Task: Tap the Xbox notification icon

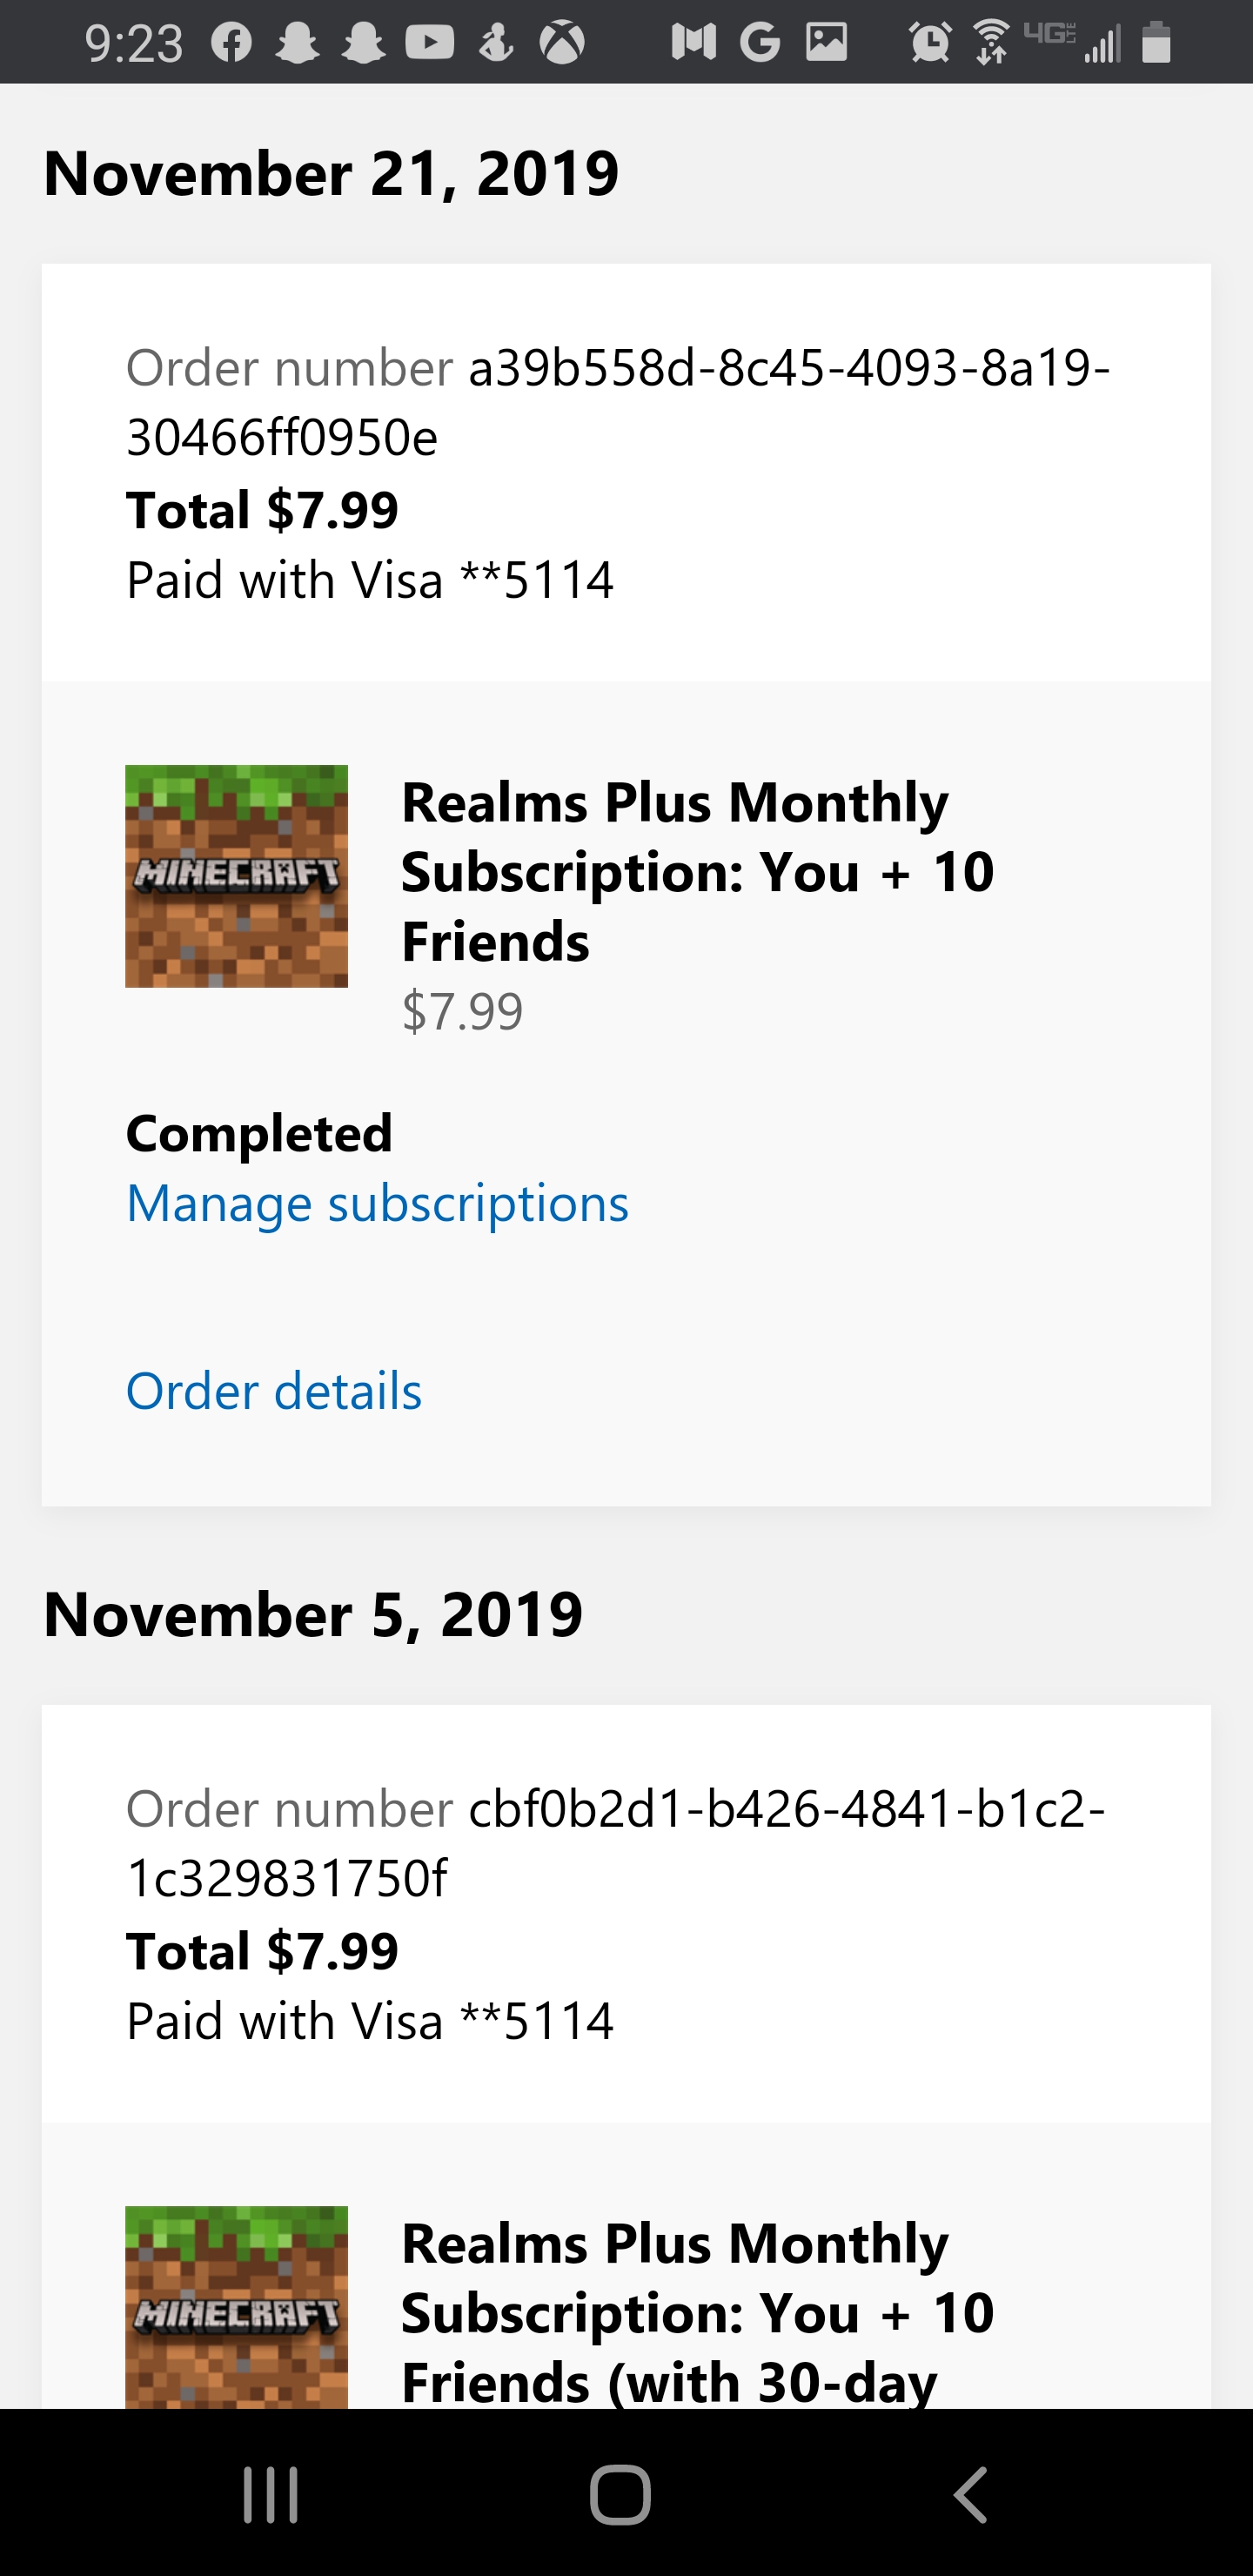Action: tap(562, 43)
